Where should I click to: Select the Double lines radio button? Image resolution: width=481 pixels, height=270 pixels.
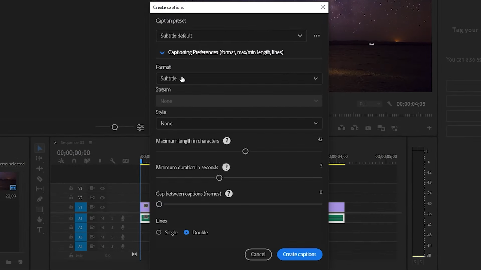coord(186,232)
